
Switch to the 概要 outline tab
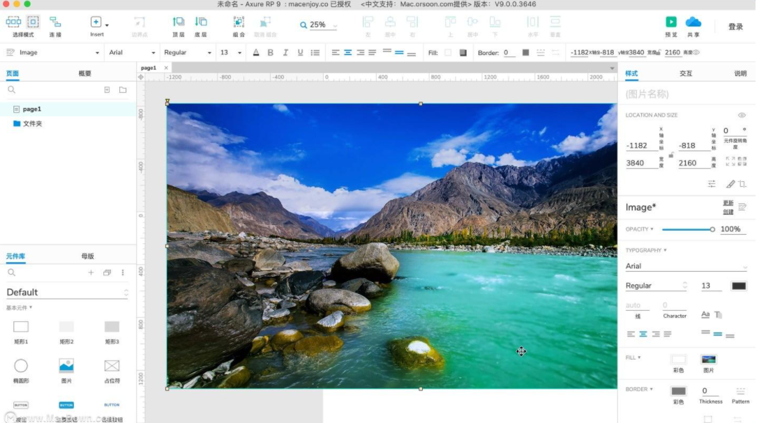[84, 73]
